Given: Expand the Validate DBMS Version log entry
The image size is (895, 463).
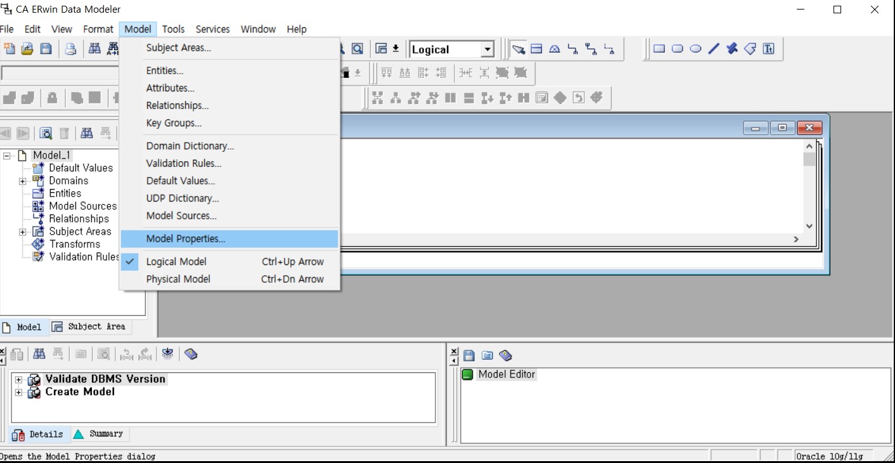Looking at the screenshot, I should tap(18, 379).
